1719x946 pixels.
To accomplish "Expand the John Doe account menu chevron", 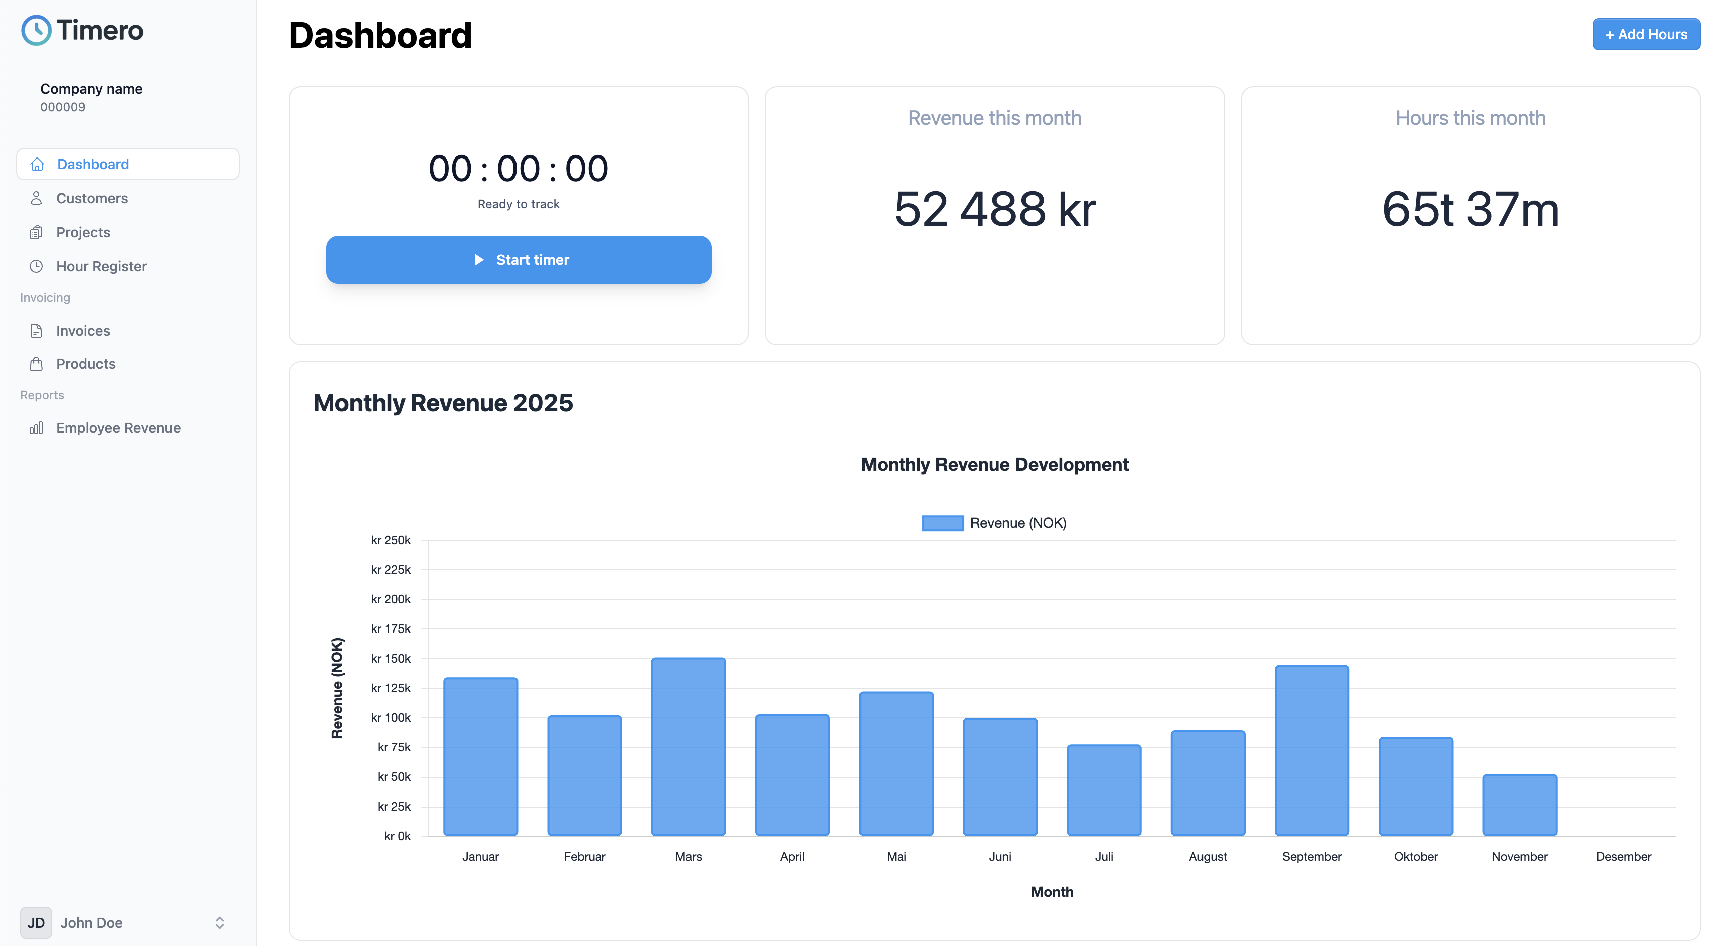I will tap(220, 922).
